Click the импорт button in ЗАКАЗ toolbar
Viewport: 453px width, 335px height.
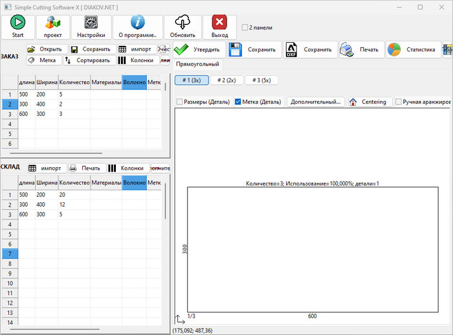(137, 49)
